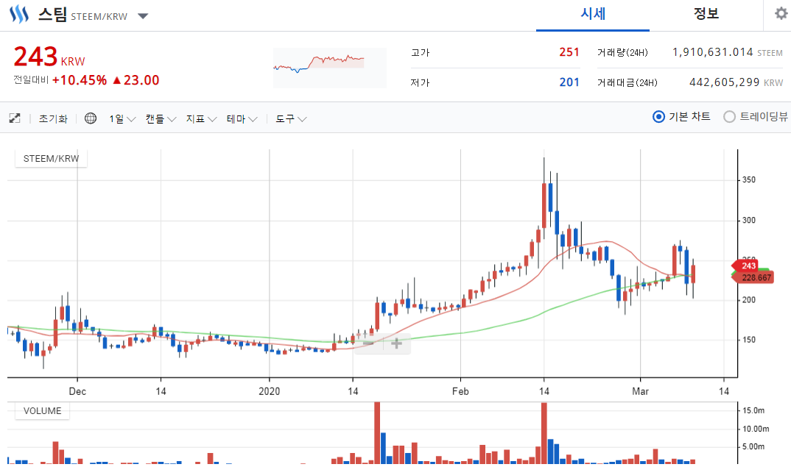This screenshot has width=791, height=467.
Task: Click the low price value 201
Action: [x=569, y=82]
